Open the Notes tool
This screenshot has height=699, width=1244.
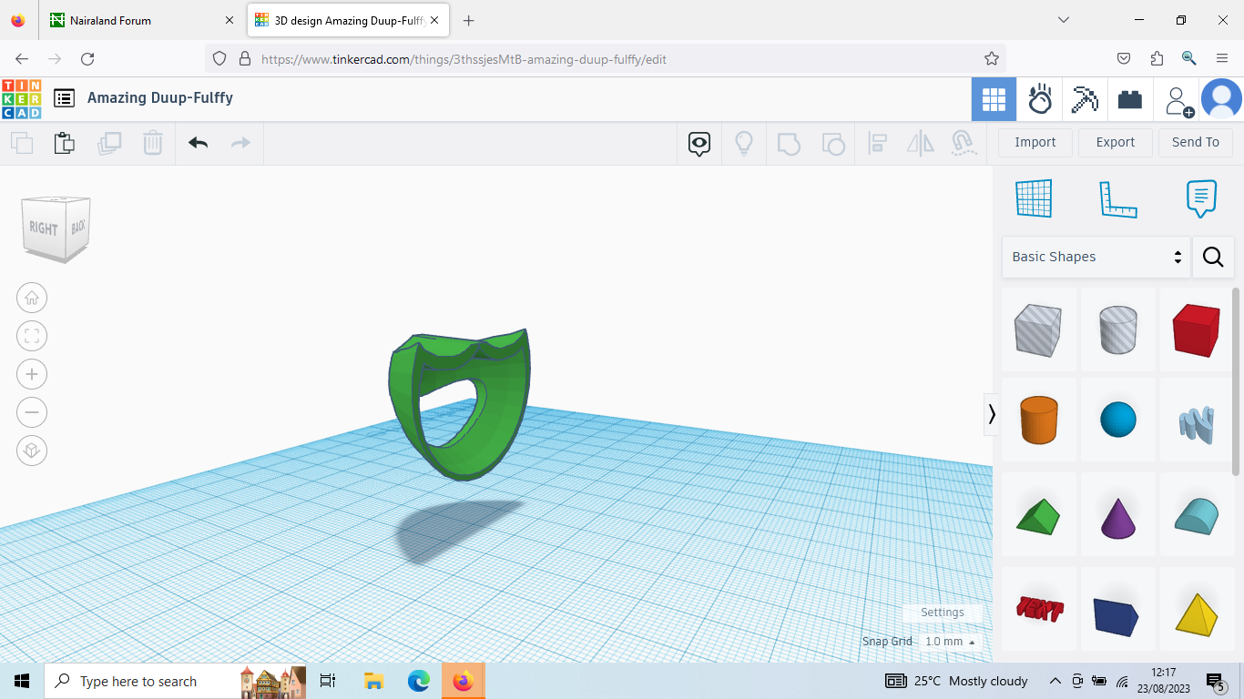pos(1200,198)
